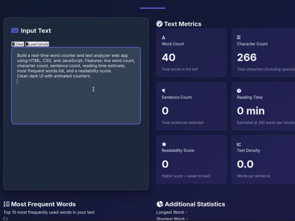Screen dimensions: 295x221
Task: Click the clock icon above Reading Time
Action: pos(239,91)
